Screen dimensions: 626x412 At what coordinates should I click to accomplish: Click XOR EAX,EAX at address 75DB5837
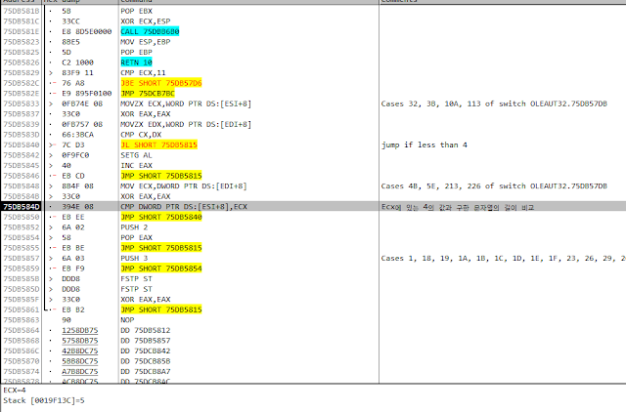click(x=146, y=114)
